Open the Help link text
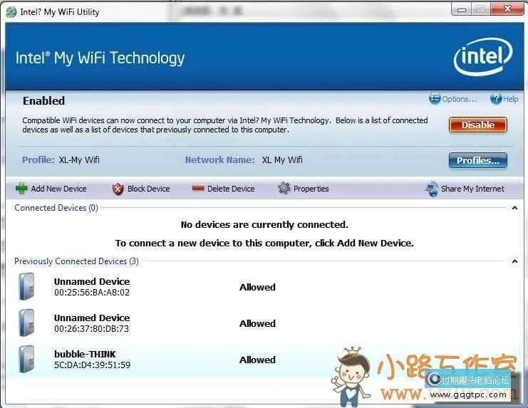The width and height of the screenshot is (528, 408). point(511,99)
